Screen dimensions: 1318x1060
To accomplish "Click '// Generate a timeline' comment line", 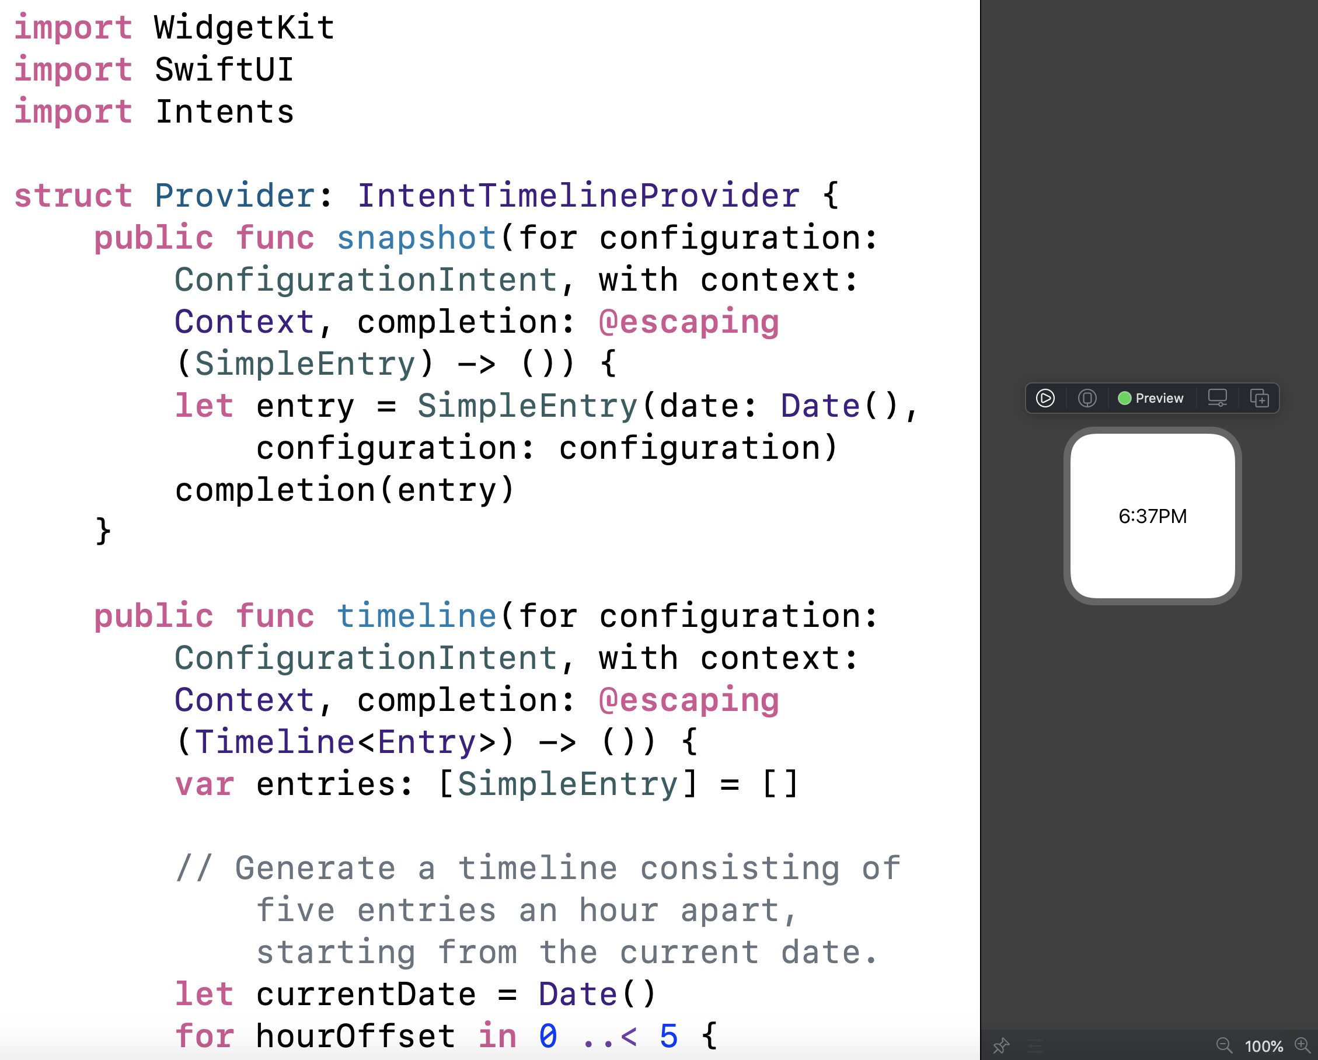I will click(538, 868).
